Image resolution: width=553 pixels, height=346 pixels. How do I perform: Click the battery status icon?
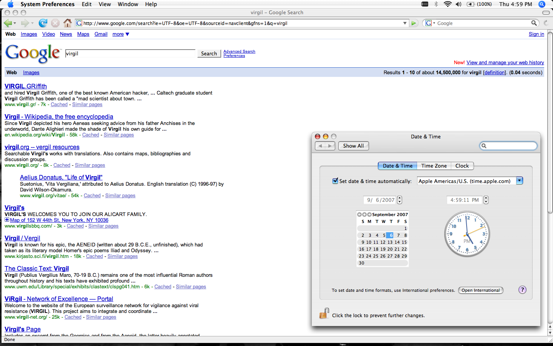coord(471,4)
